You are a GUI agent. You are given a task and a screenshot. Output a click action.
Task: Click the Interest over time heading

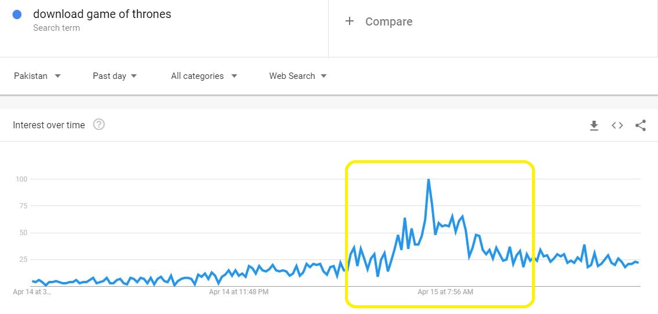click(49, 125)
